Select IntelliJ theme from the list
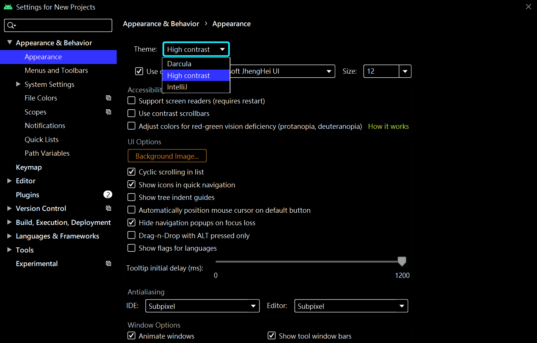 point(196,87)
